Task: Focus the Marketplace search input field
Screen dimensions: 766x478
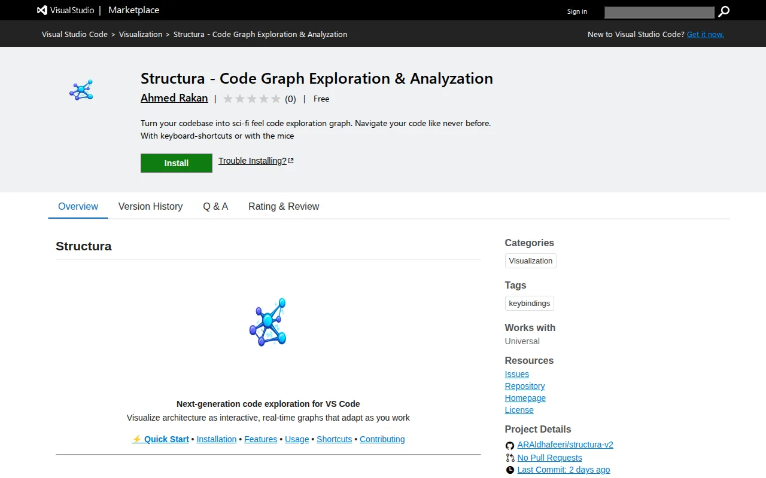Action: point(659,12)
